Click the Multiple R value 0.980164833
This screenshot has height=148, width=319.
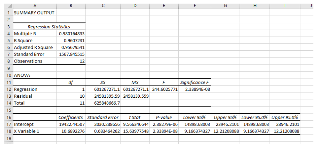tap(71, 34)
